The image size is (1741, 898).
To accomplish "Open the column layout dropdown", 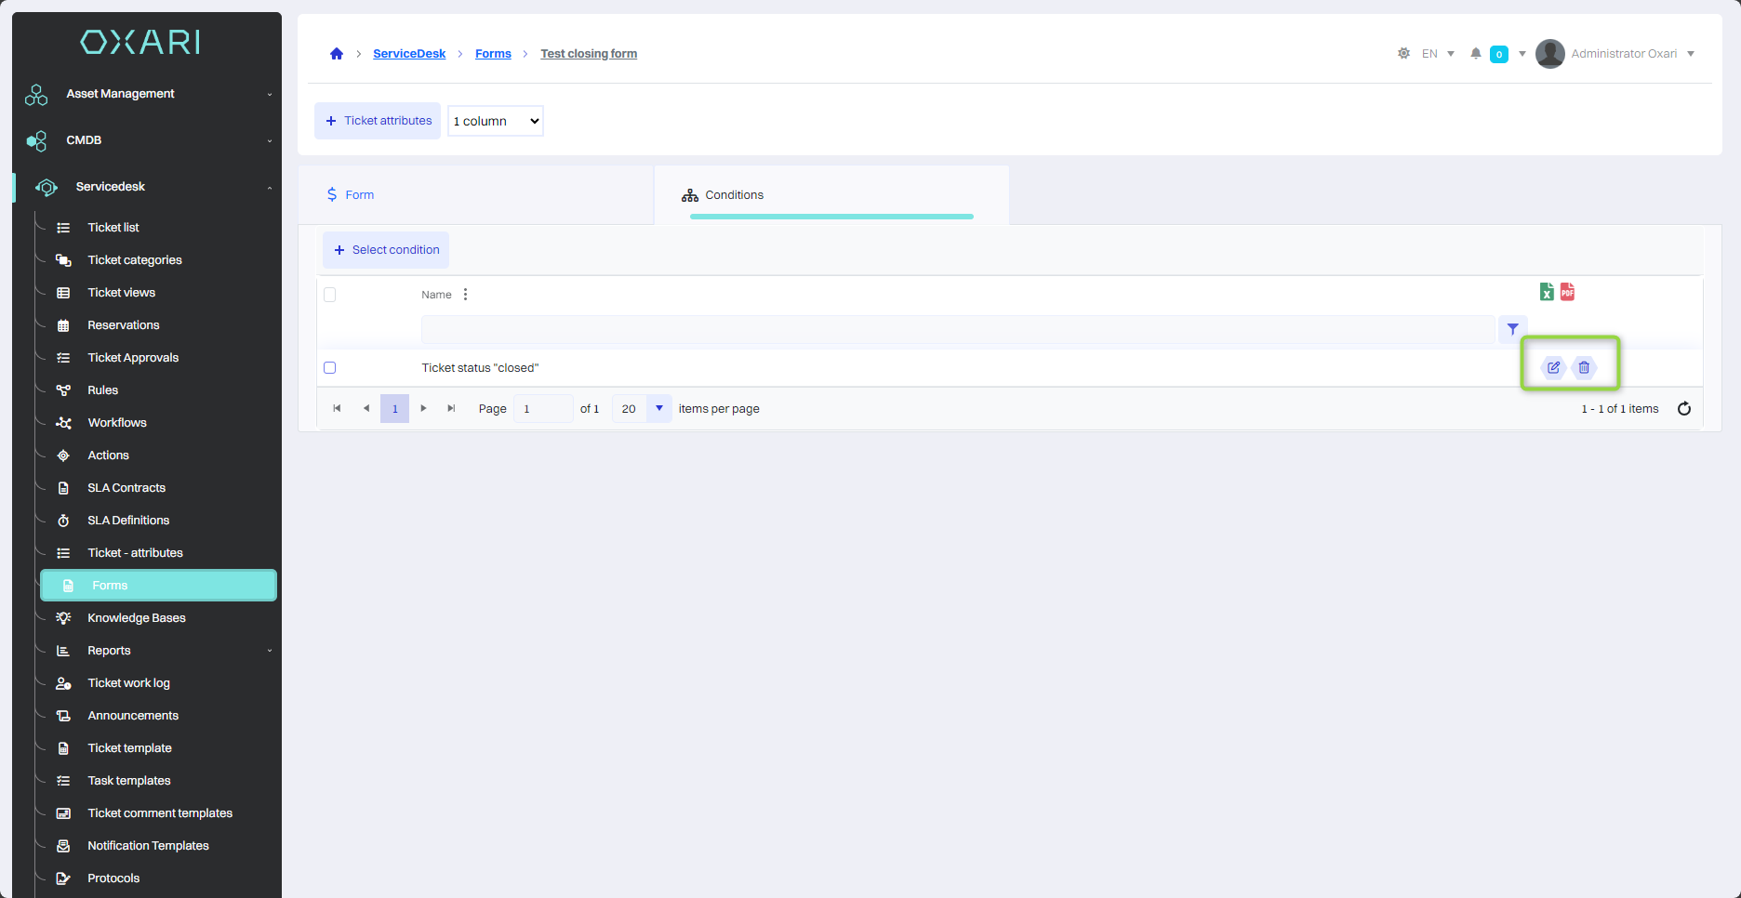I will (496, 121).
